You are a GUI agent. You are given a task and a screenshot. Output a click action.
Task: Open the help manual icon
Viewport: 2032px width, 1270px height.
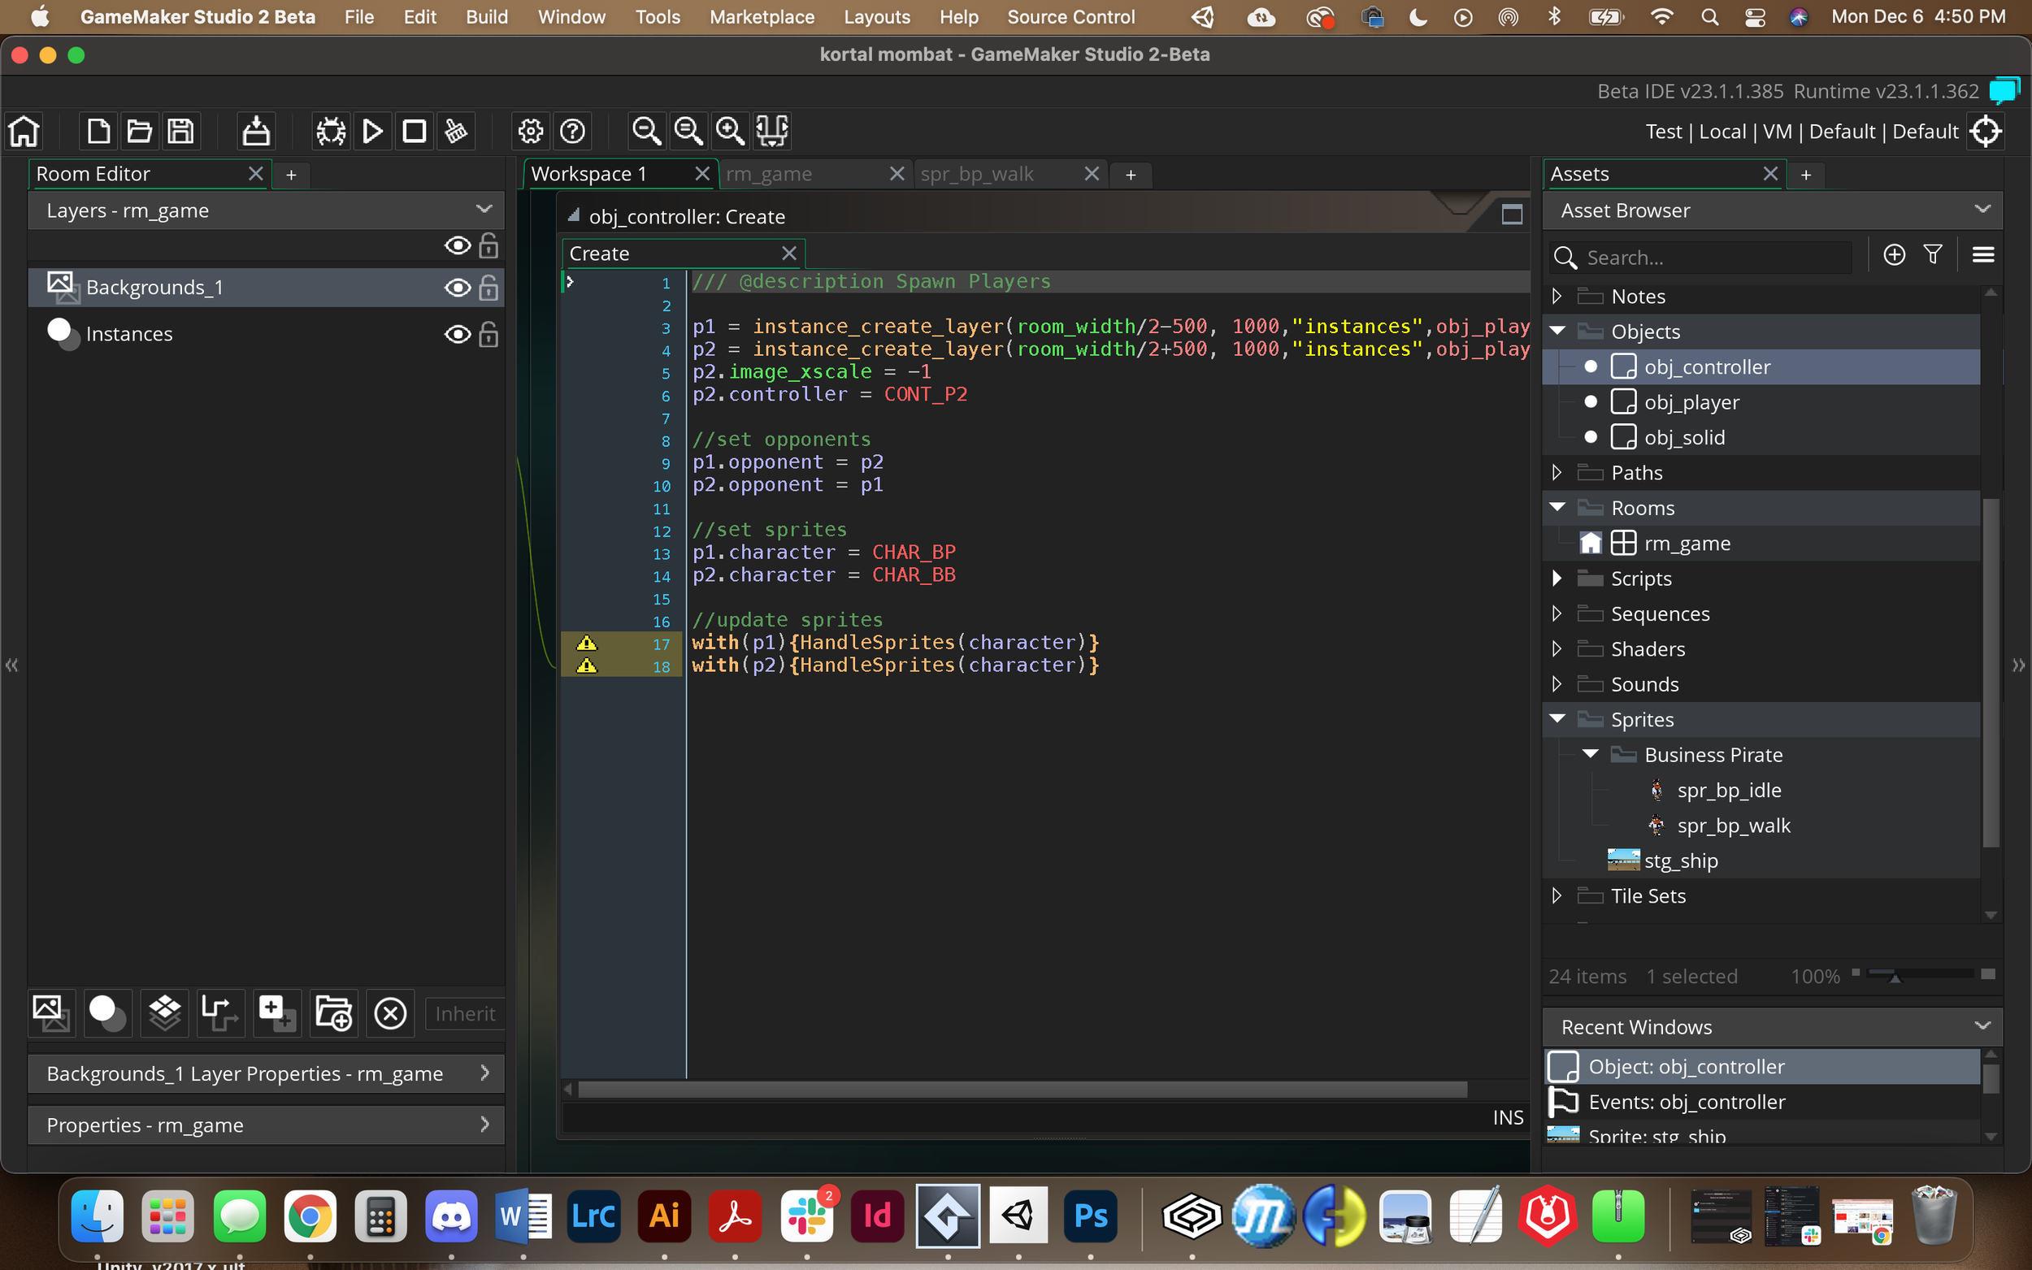click(573, 131)
